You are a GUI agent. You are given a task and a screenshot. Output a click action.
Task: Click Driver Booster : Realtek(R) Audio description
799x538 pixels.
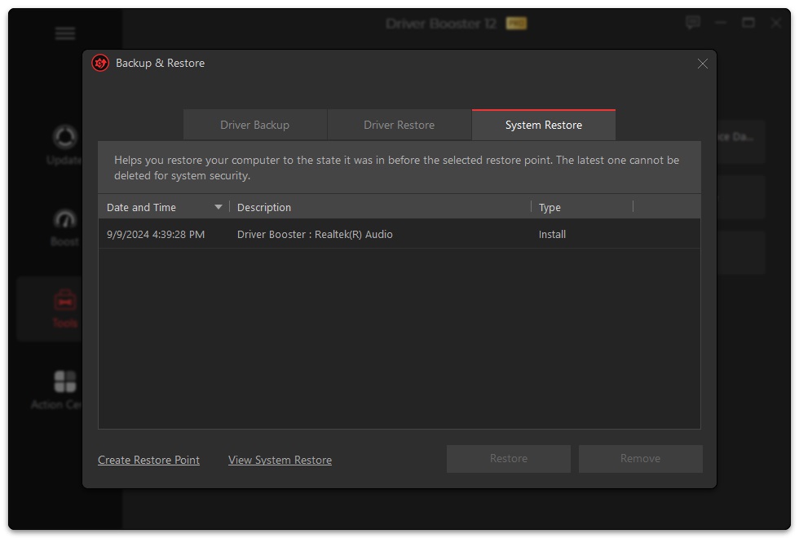tap(315, 235)
